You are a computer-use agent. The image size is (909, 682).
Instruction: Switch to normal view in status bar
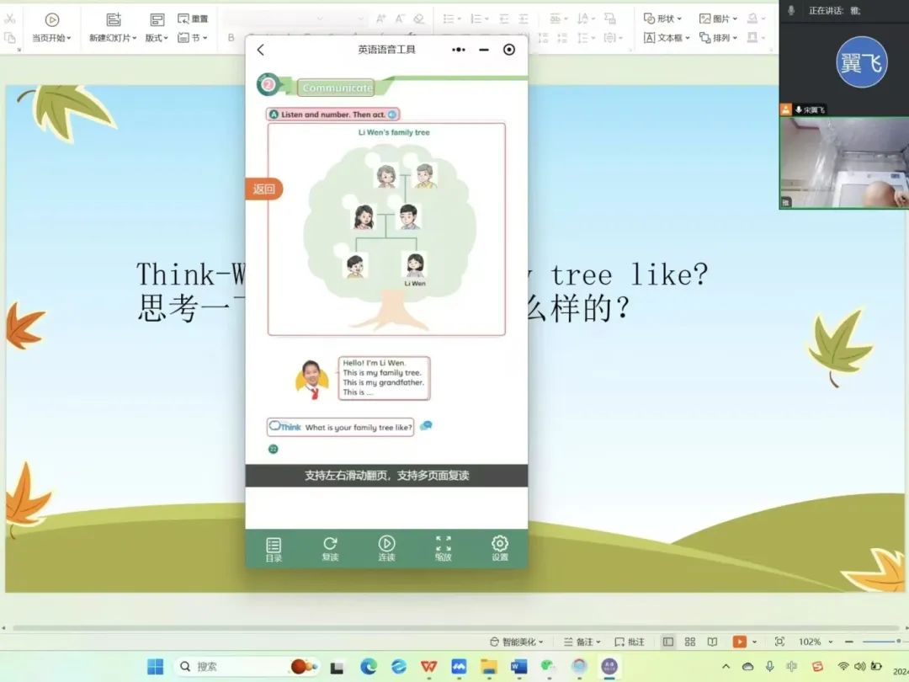click(x=668, y=642)
